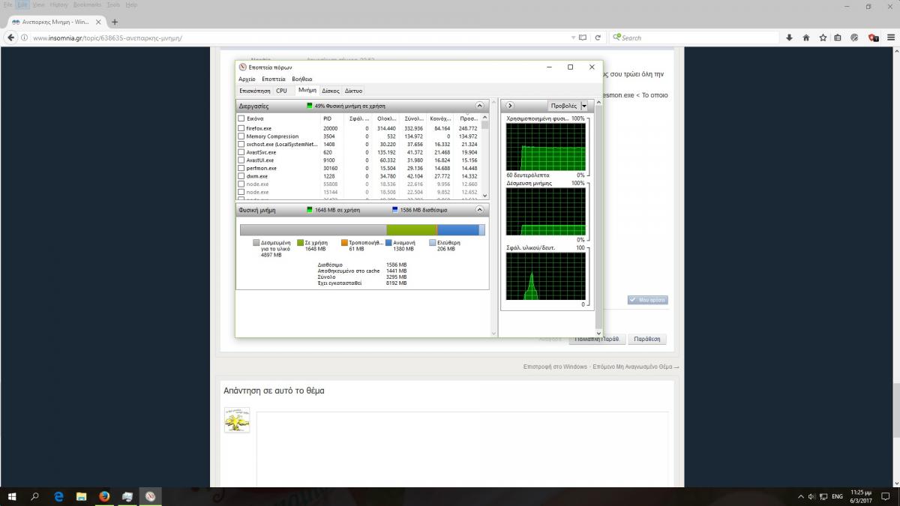Viewport: 900px width, 506px height.
Task: Open user avatar in reply section
Action: 237,420
